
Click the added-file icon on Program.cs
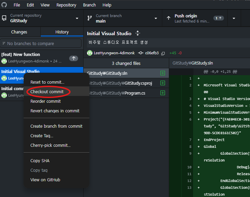coord(163,93)
